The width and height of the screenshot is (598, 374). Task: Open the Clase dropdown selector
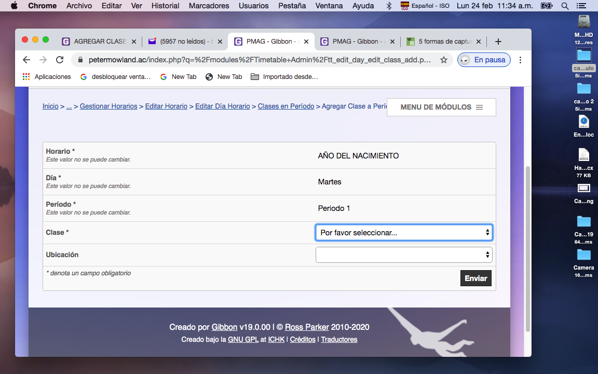click(404, 233)
